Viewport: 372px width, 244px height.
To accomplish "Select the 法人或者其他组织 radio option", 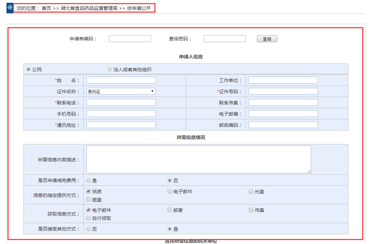I will point(110,69).
